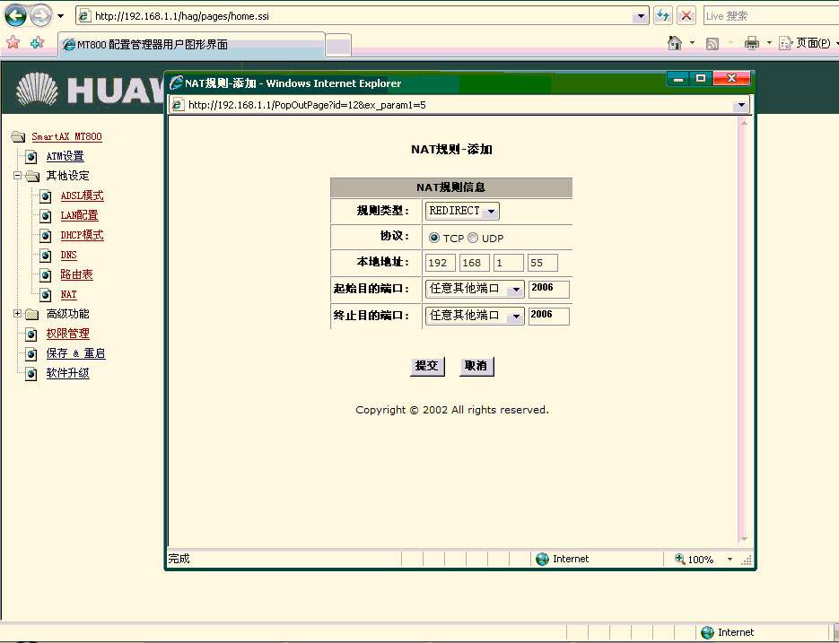Screen dimensions: 839x643
Task: Click the Print icon in toolbar
Action: coord(752,42)
